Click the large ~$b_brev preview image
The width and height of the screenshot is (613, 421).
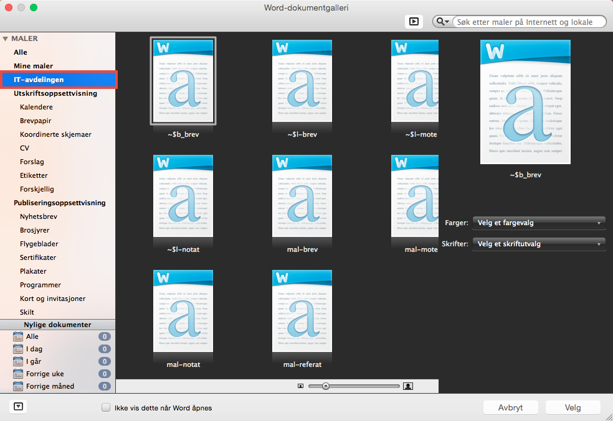(x=525, y=102)
